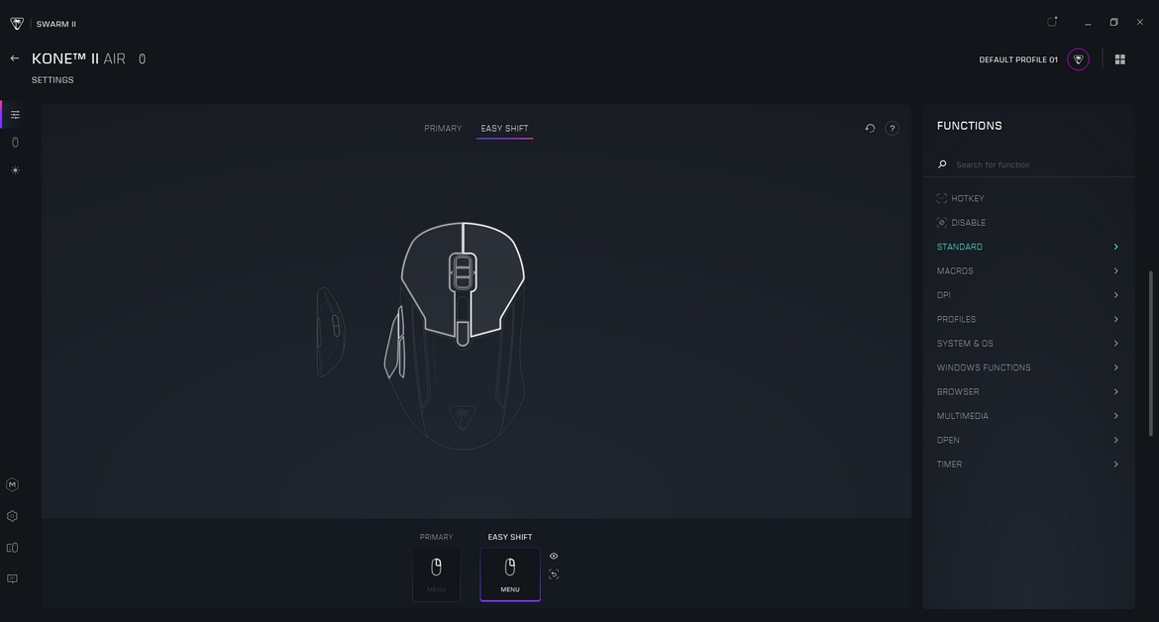Open the grid view icon at top right
Viewport: 1159px width, 622px height.
(1119, 59)
